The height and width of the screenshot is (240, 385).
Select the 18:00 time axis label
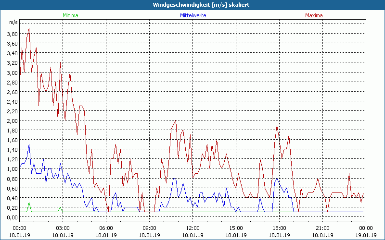pyautogui.click(x=279, y=228)
